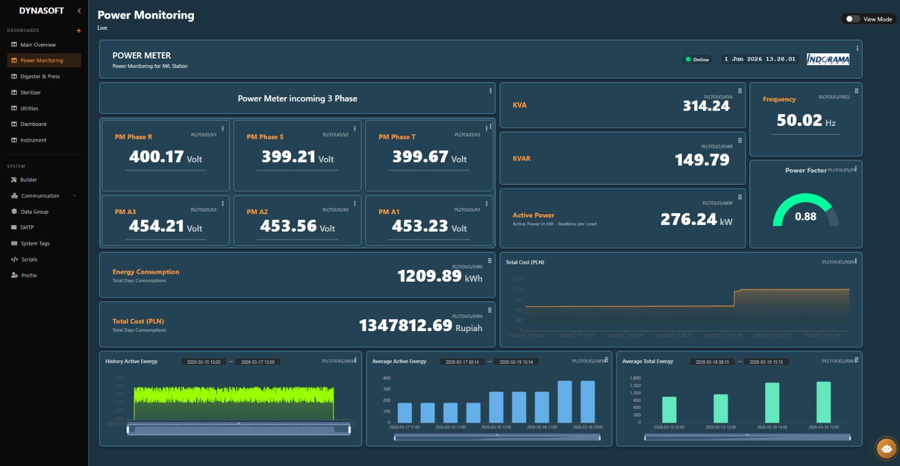Click the 1347812.69 Rupiah cost value

point(421,325)
